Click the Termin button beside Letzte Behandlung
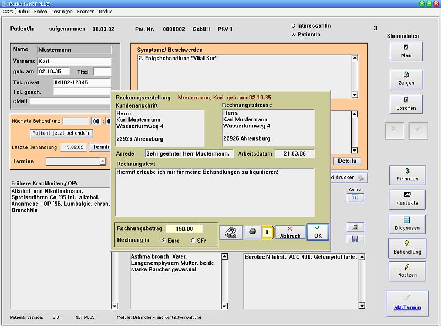 pos(100,147)
